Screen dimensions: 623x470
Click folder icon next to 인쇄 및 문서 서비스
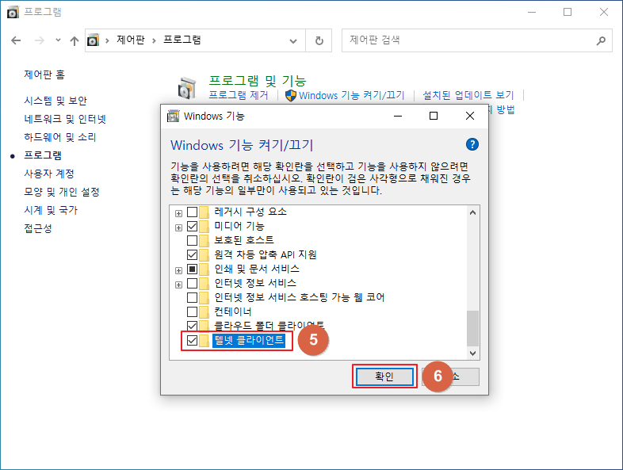coord(204,269)
